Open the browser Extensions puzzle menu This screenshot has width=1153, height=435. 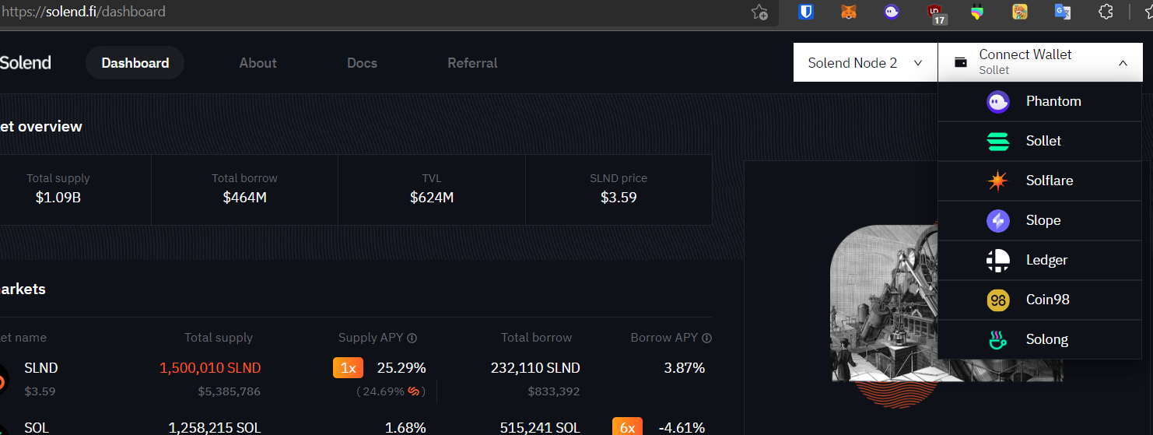coord(1106,12)
